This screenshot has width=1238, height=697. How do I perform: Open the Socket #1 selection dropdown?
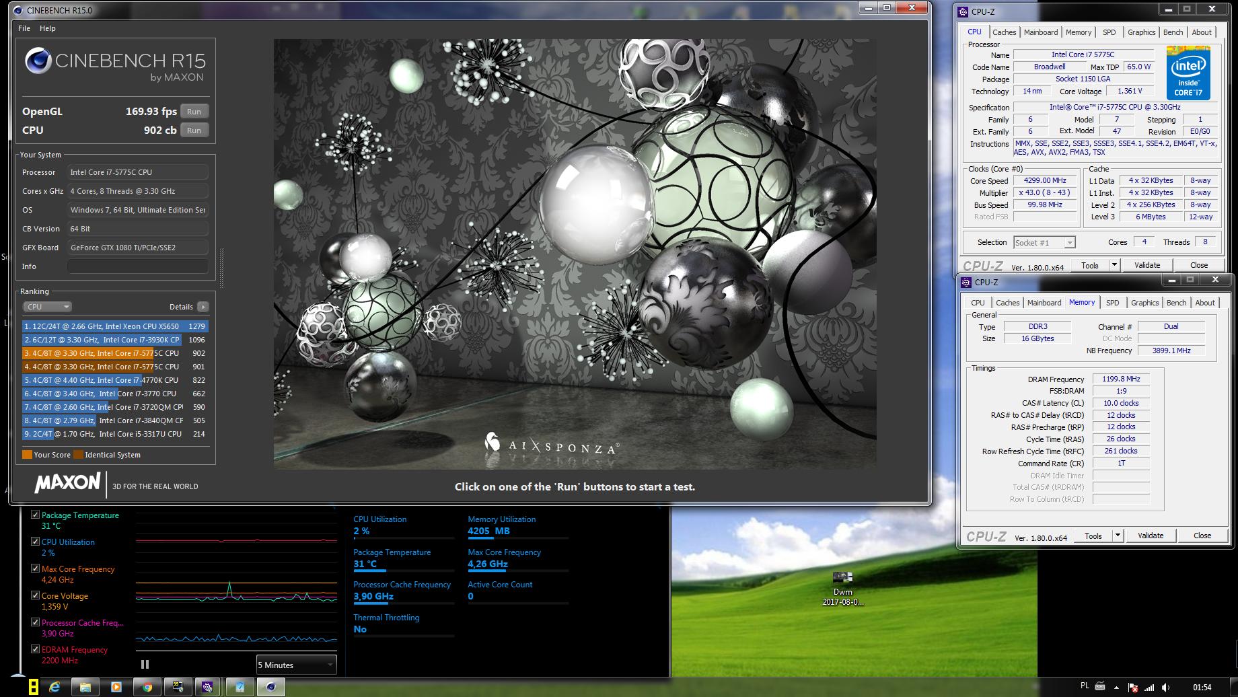(1044, 243)
